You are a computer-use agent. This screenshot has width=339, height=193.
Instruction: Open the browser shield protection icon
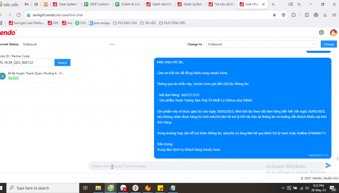(283, 15)
